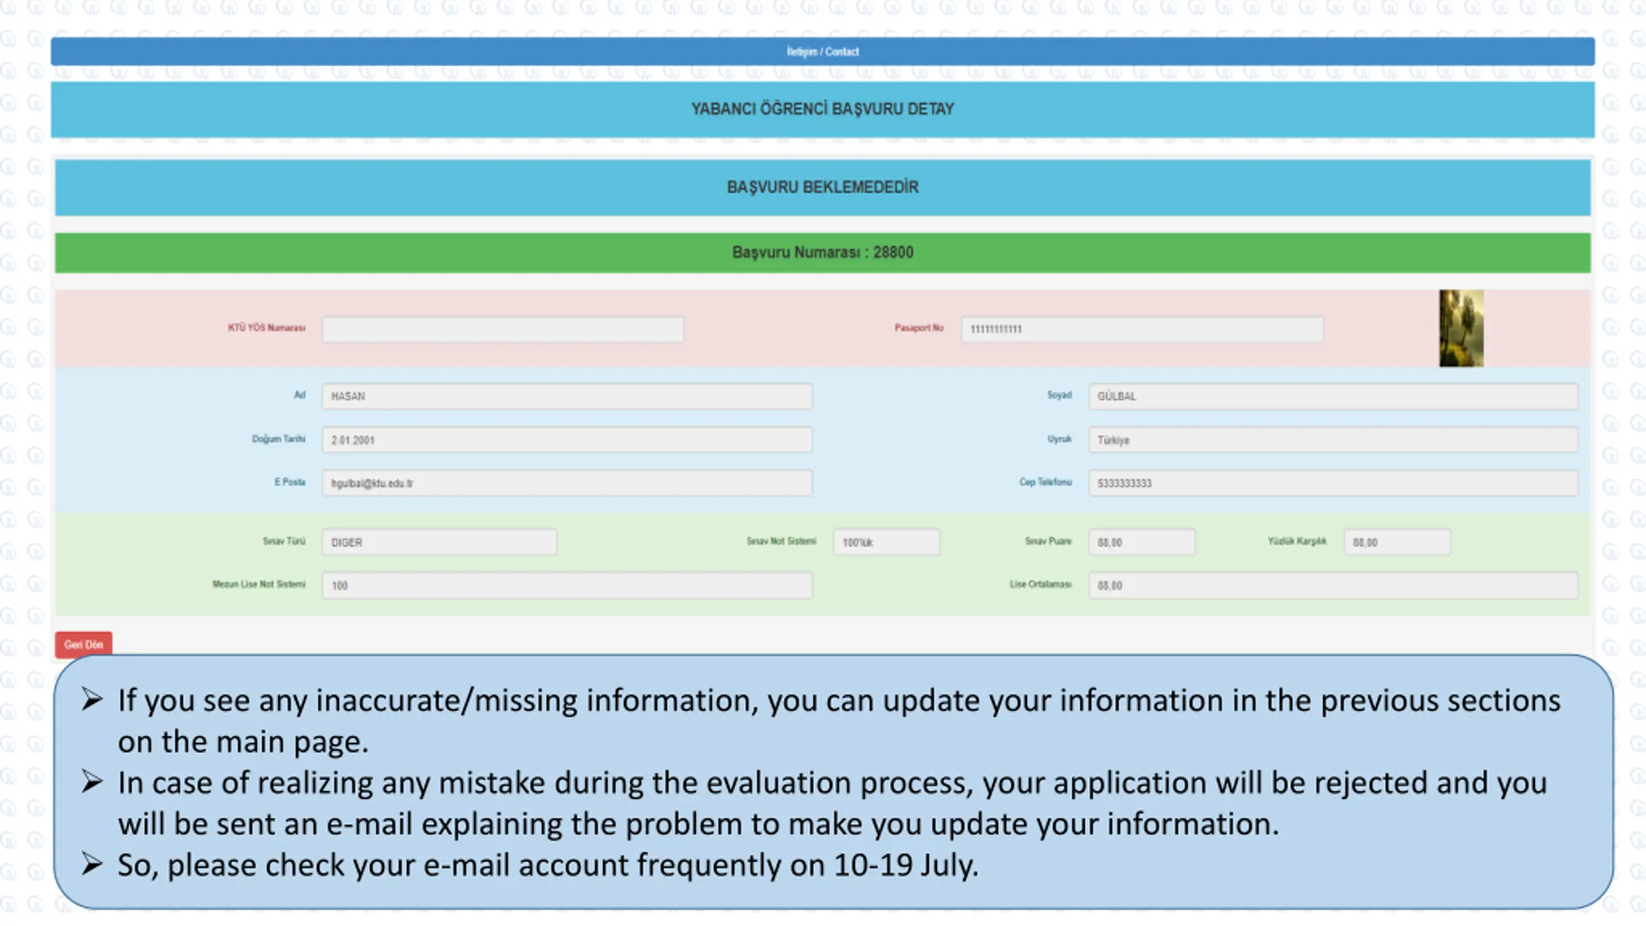Click the Doğum Tarihi field
Image resolution: width=1646 pixels, height=926 pixels.
point(567,440)
